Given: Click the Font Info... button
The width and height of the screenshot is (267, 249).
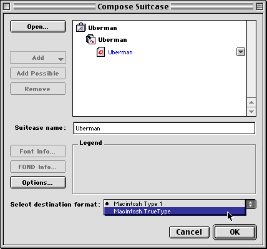Looking at the screenshot, I should coord(38,151).
